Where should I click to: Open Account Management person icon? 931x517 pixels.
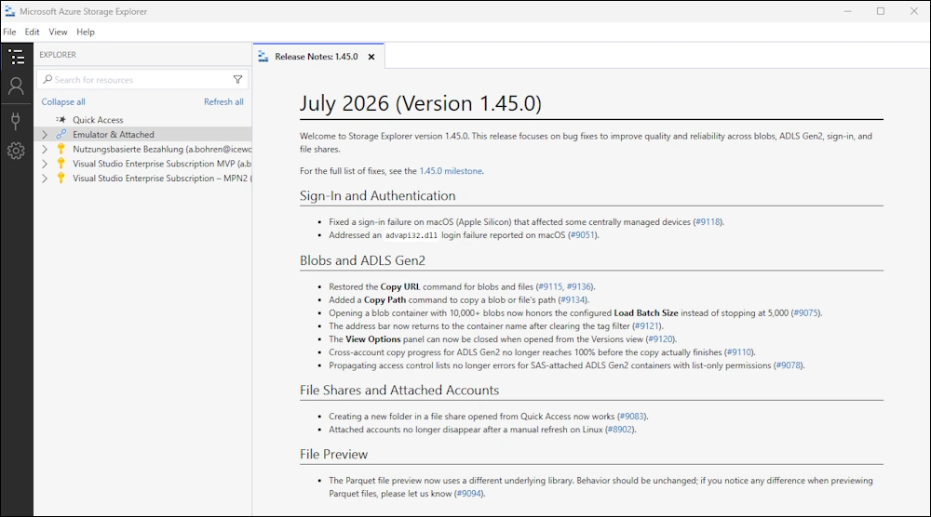16,86
